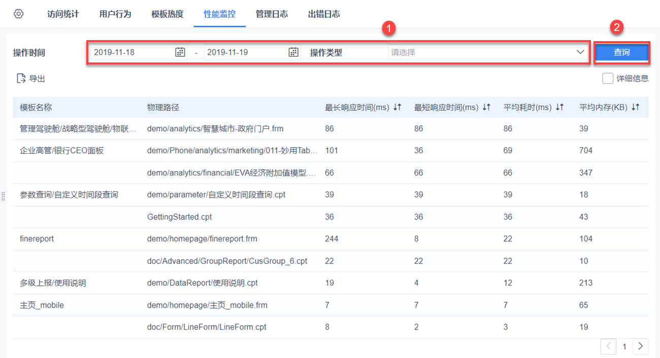The width and height of the screenshot is (660, 358).
Task: Switch to 模板热度 tab
Action: pos(168,14)
